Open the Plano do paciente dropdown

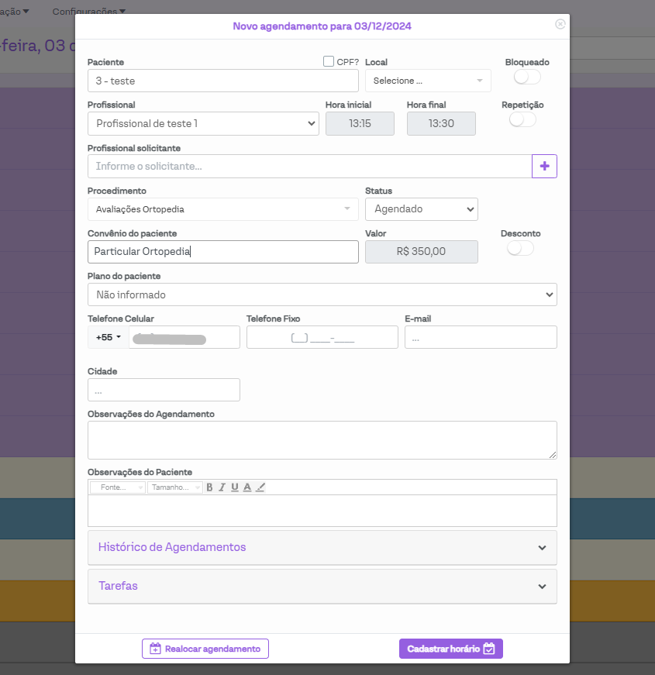(x=322, y=294)
